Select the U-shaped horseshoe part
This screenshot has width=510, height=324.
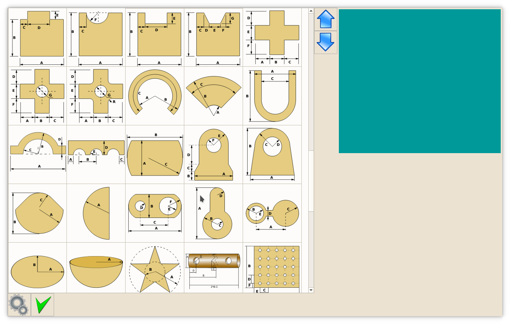coord(272,96)
